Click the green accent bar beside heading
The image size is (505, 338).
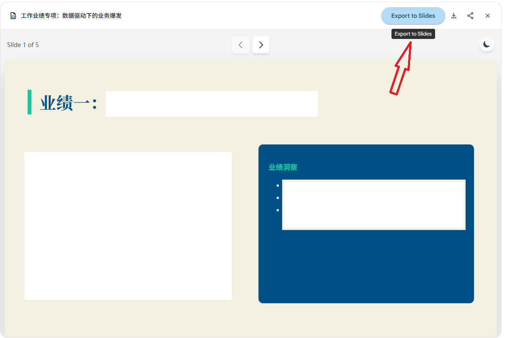pyautogui.click(x=29, y=102)
